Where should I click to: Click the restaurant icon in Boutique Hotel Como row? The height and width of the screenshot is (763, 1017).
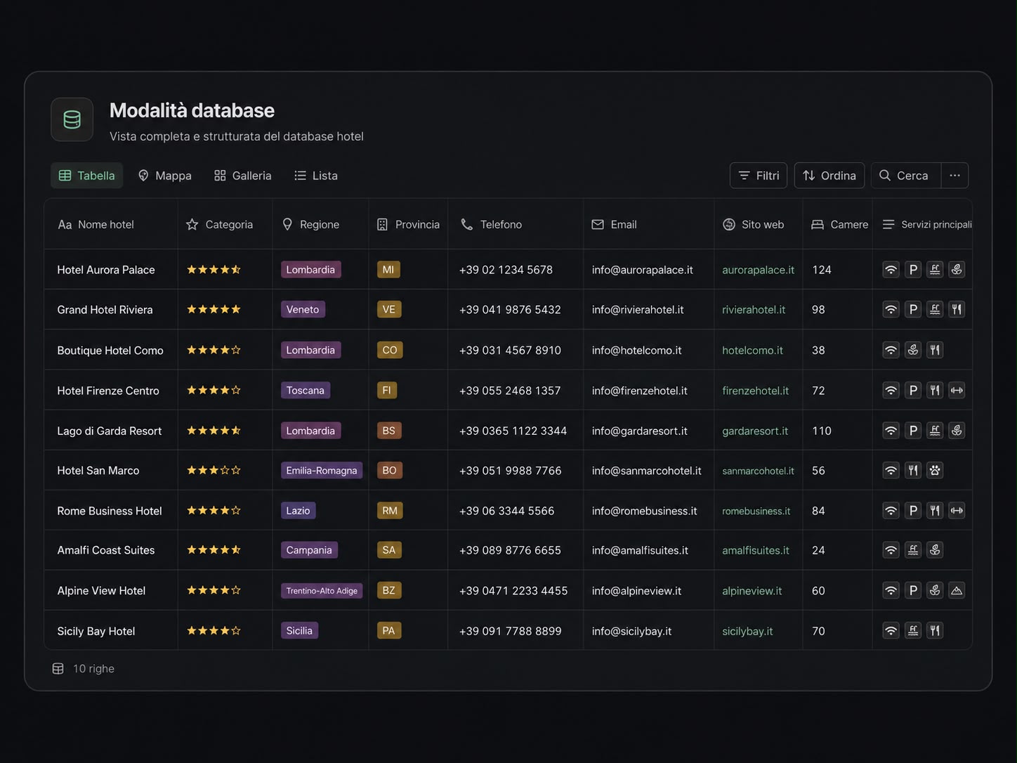[935, 350]
